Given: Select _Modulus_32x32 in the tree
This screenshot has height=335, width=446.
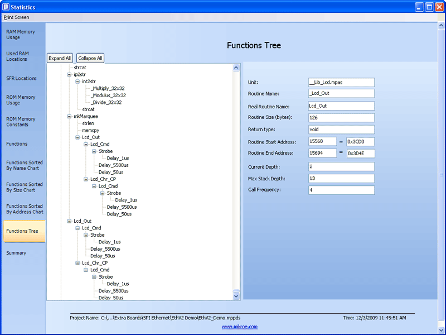Looking at the screenshot, I should 108,95.
